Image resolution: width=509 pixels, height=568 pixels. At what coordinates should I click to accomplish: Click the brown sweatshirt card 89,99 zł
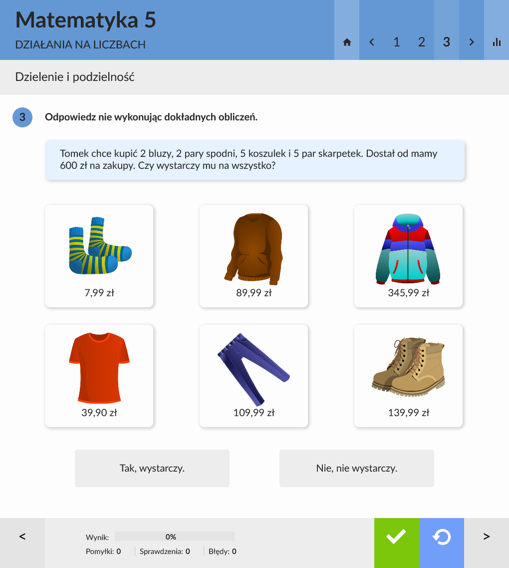(254, 256)
